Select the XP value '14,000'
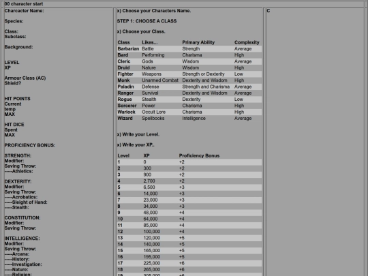 click(x=151, y=194)
